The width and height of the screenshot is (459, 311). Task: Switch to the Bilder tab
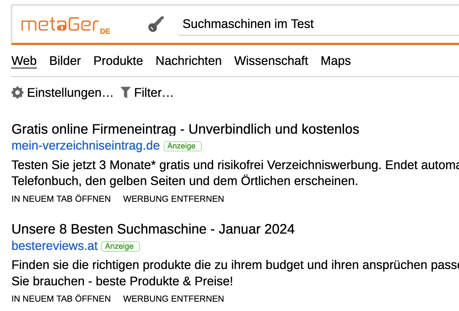click(65, 61)
